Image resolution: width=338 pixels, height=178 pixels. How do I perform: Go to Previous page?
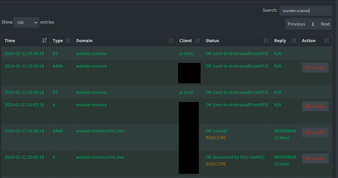point(296,24)
